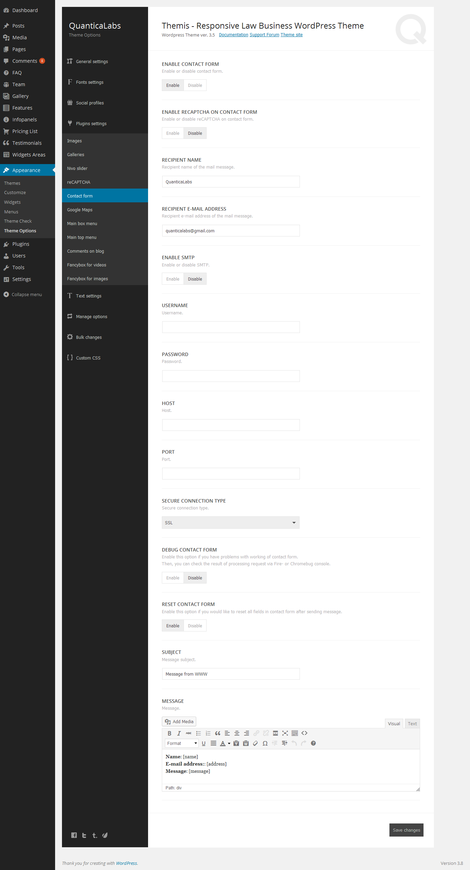Enable the contact form

click(x=173, y=85)
